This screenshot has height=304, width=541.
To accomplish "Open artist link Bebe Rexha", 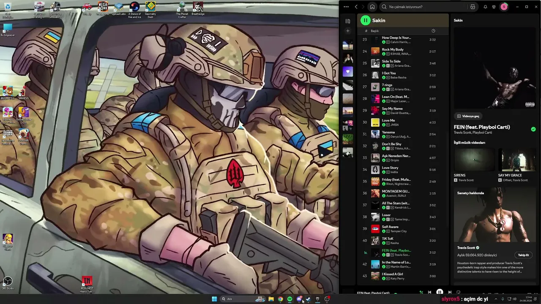I will 398,78.
